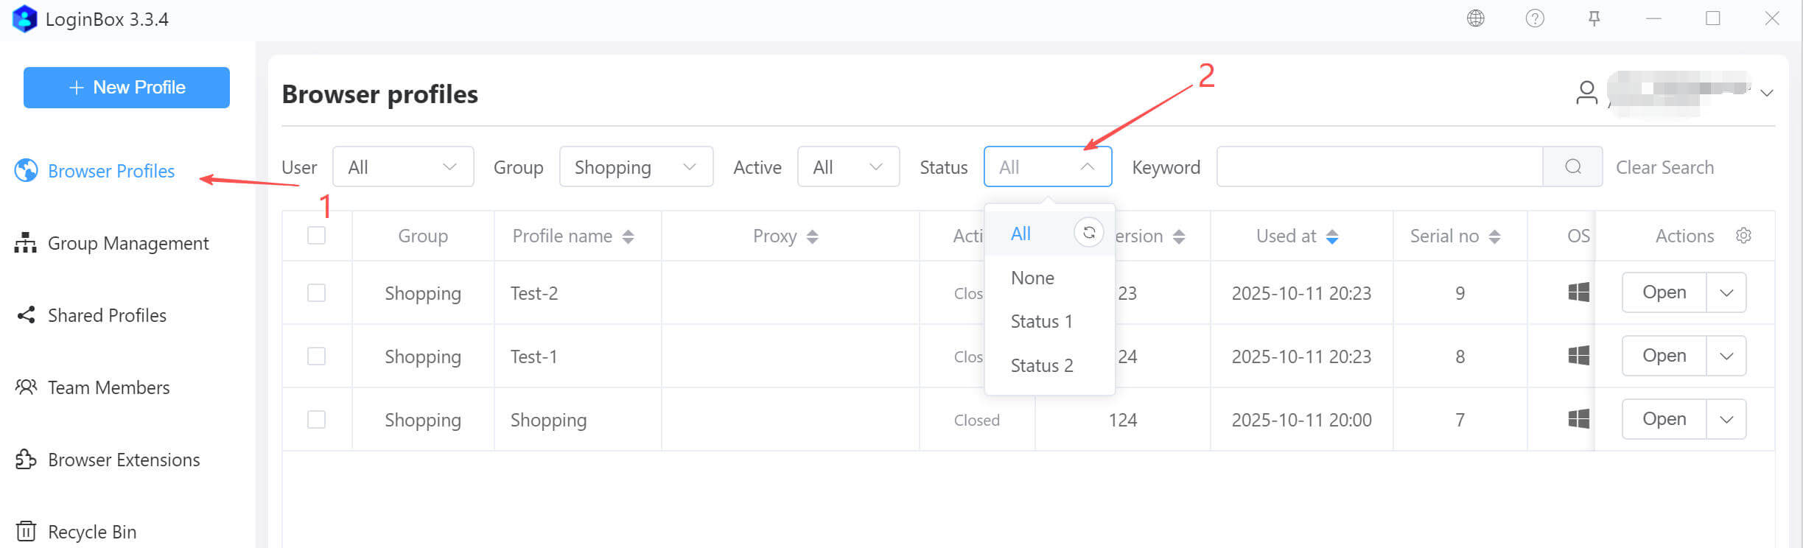The width and height of the screenshot is (1803, 548).
Task: Open table column settings gear icon
Action: pos(1743,236)
